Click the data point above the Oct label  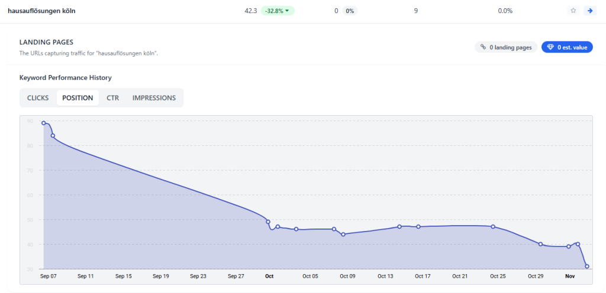pos(269,222)
